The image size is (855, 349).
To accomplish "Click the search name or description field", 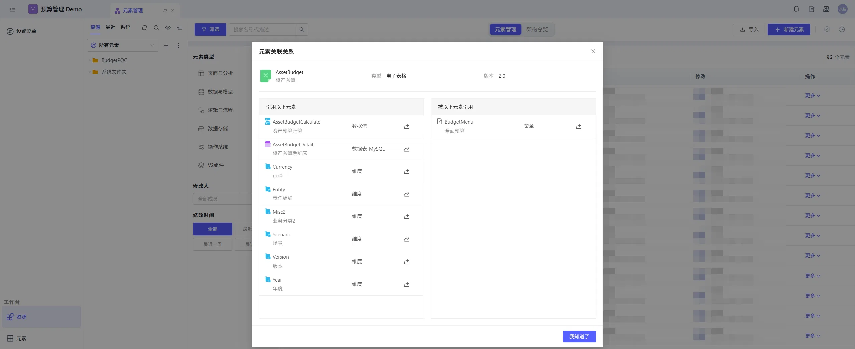I will (262, 29).
